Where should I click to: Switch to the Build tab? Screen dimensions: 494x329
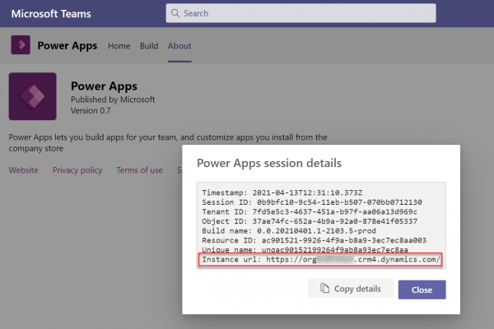(x=149, y=46)
